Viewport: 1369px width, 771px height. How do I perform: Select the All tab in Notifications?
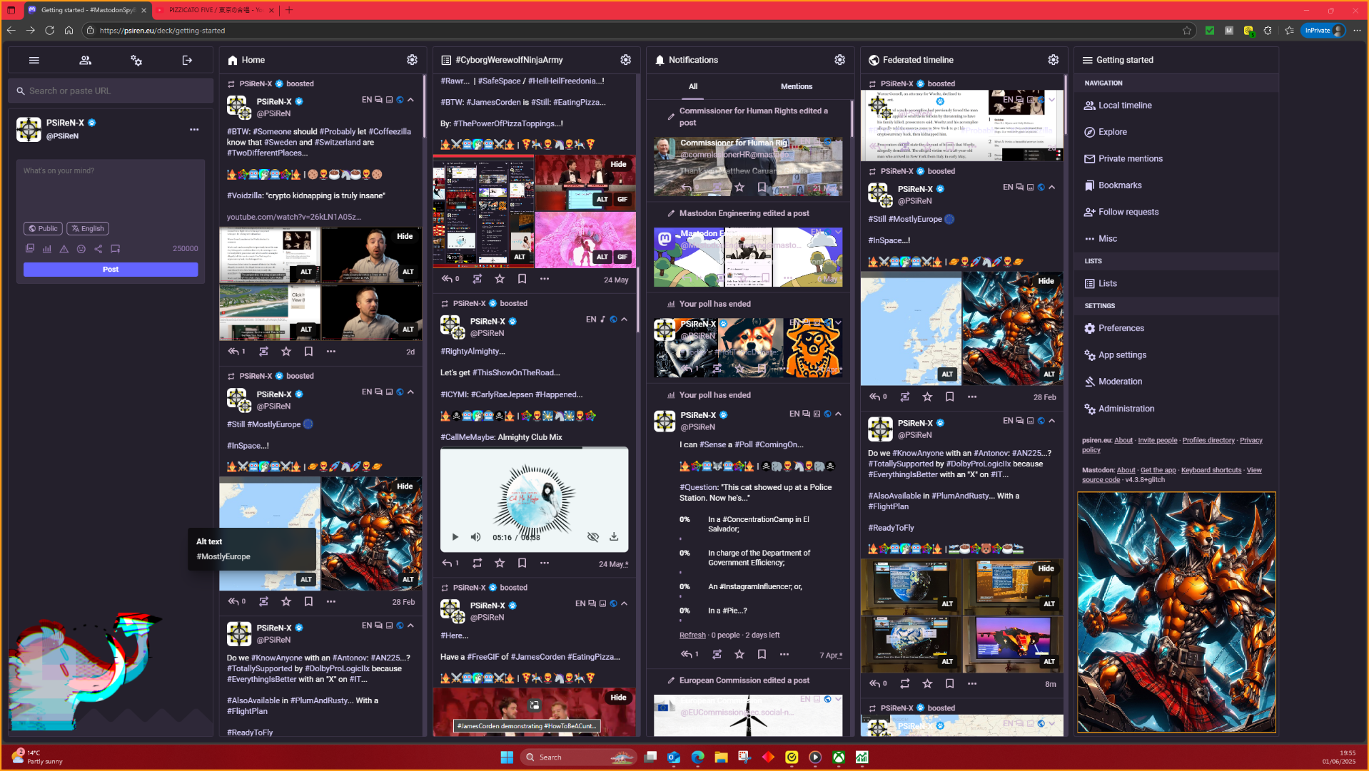693,86
